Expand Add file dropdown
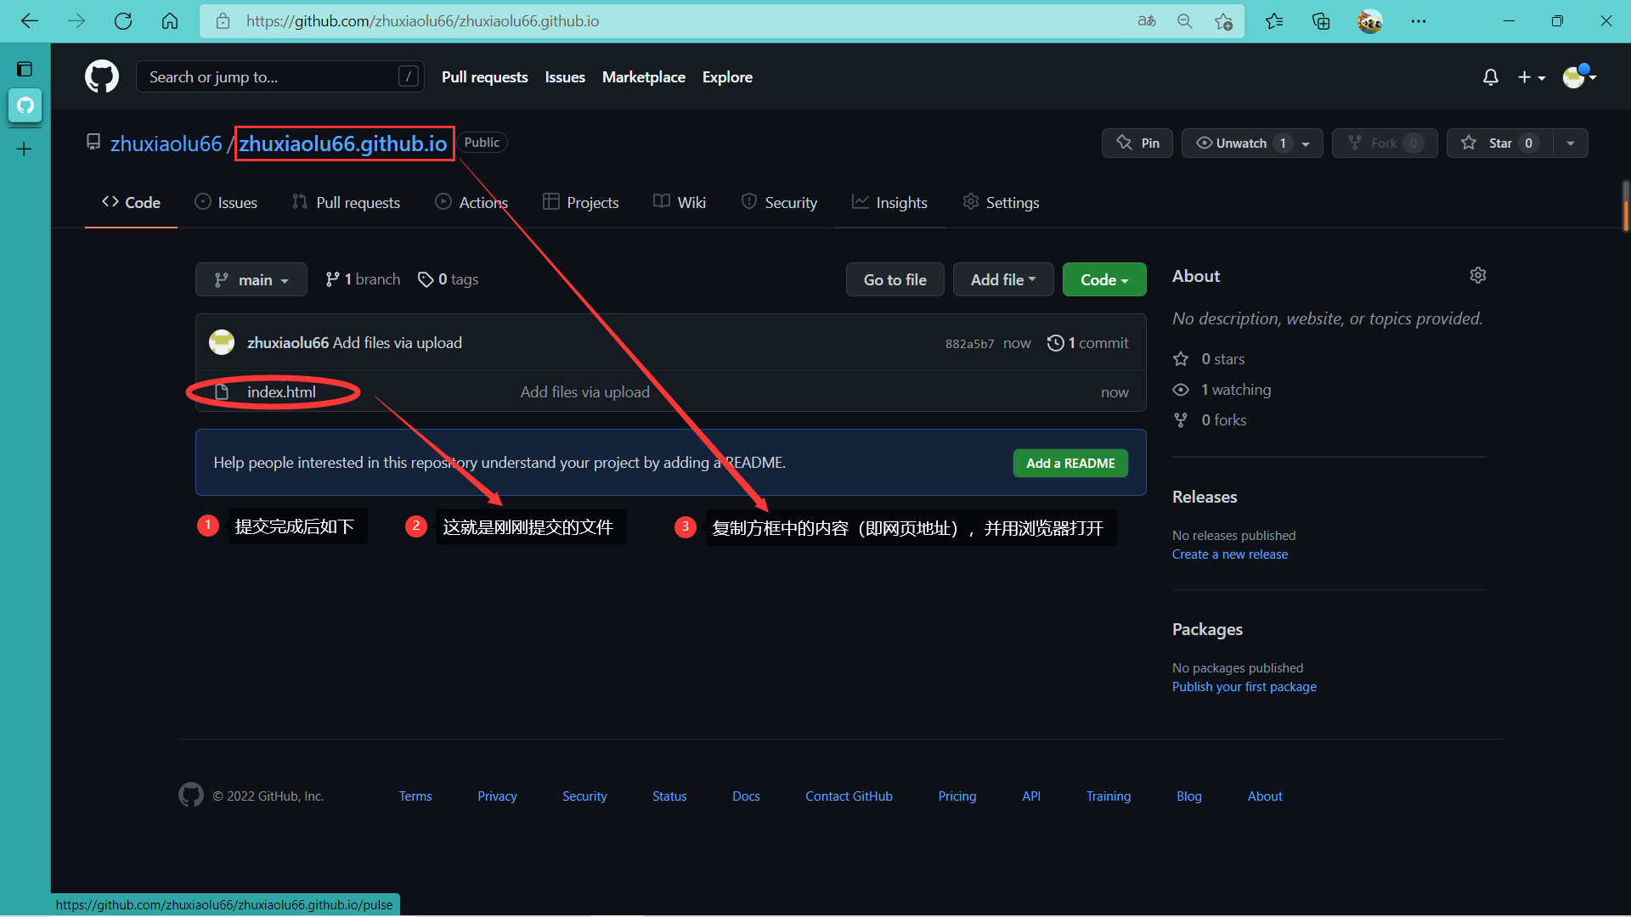The image size is (1631, 917). [x=1003, y=279]
